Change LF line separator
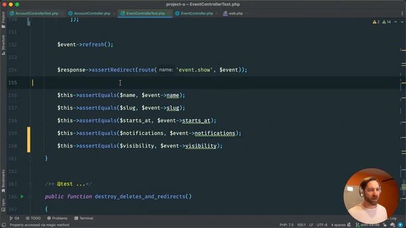The image size is (406, 228). pyautogui.click(x=311, y=225)
